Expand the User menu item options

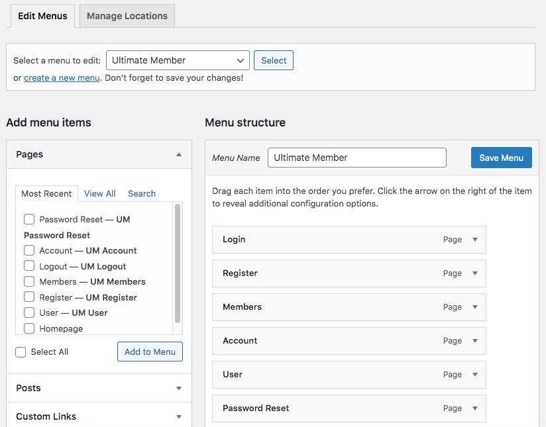[475, 375]
